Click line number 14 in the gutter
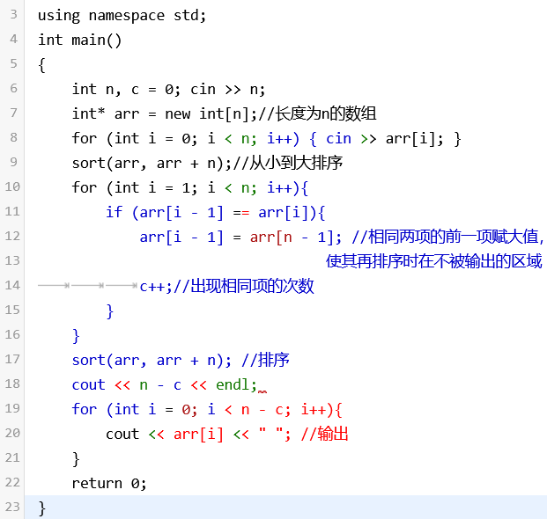Screen dimensions: 547x519 point(12,286)
